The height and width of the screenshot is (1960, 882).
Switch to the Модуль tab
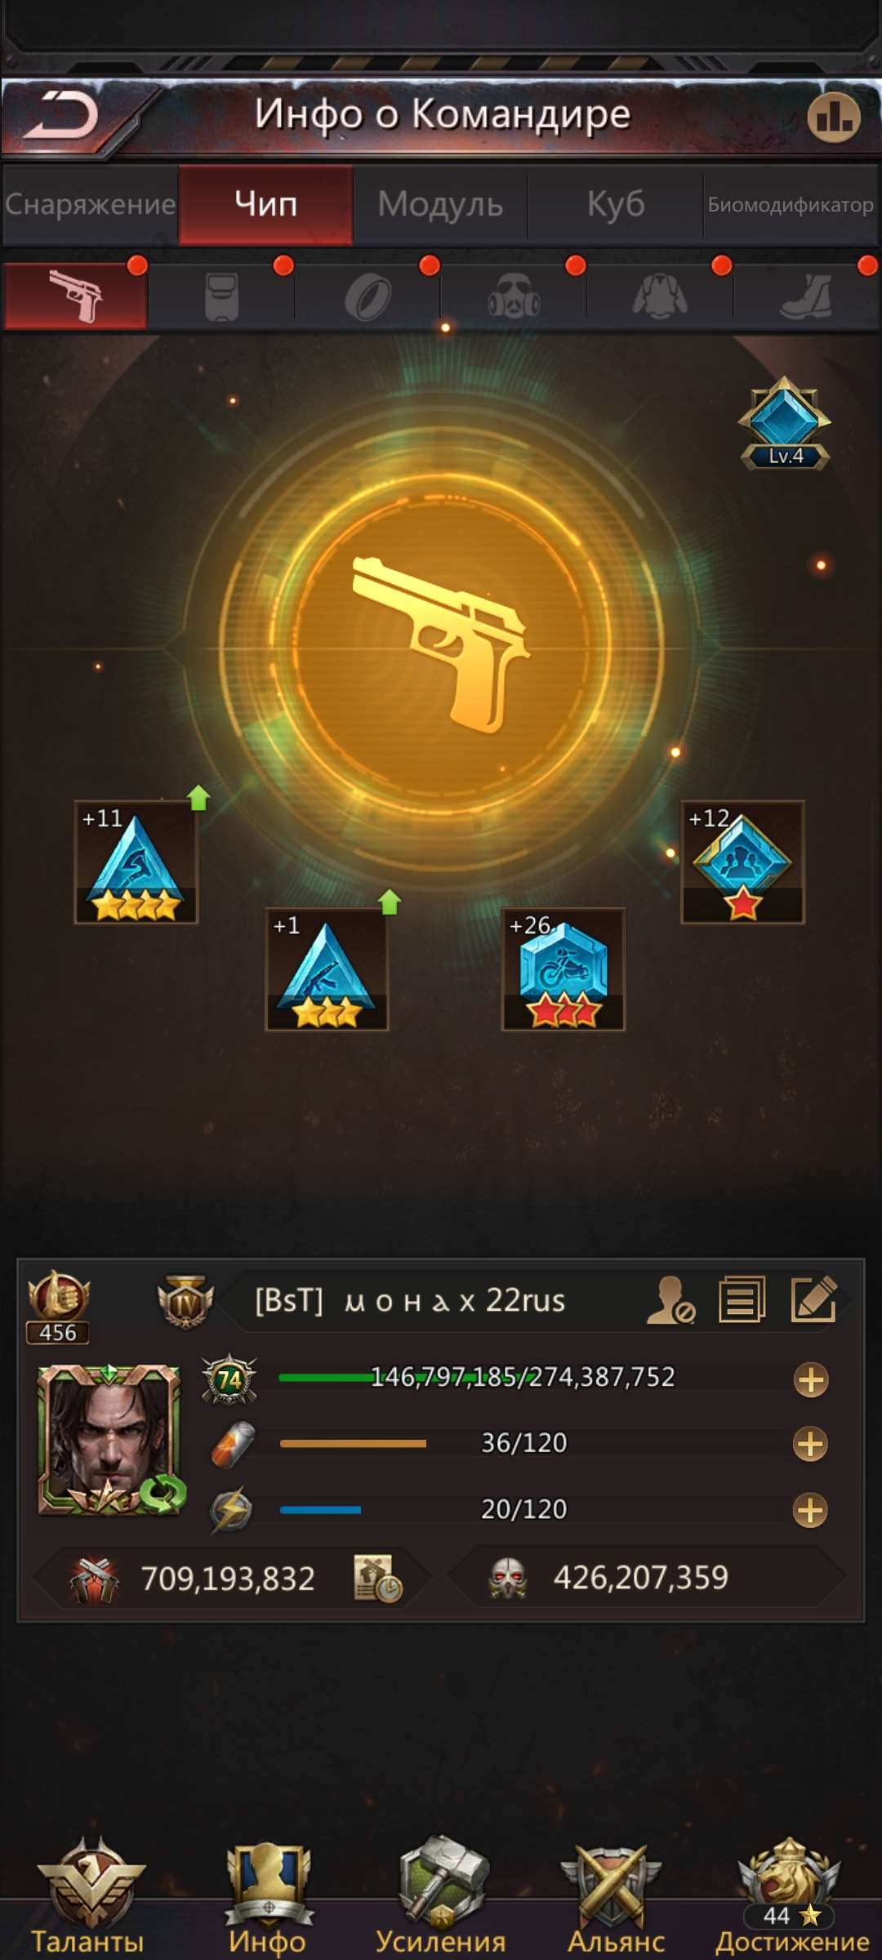pos(440,204)
